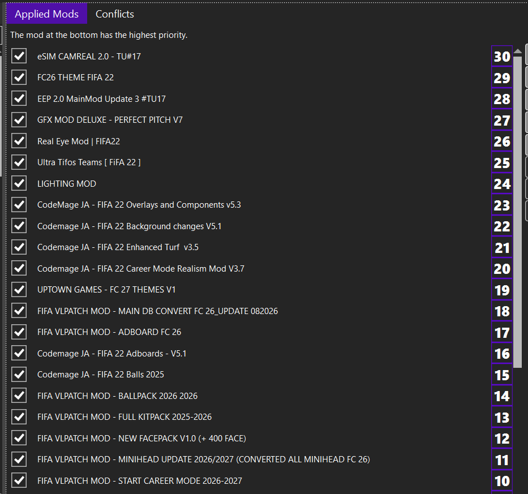Select VLPATCH FULL KITPACK 2025-2026 text
Image resolution: width=528 pixels, height=494 pixels.
coord(125,417)
